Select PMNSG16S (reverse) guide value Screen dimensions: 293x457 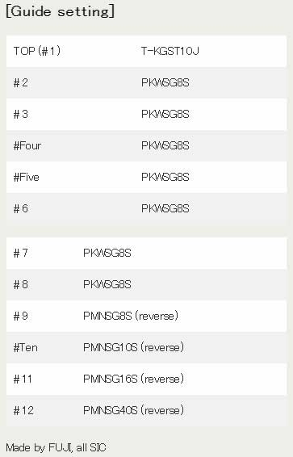[x=134, y=379]
